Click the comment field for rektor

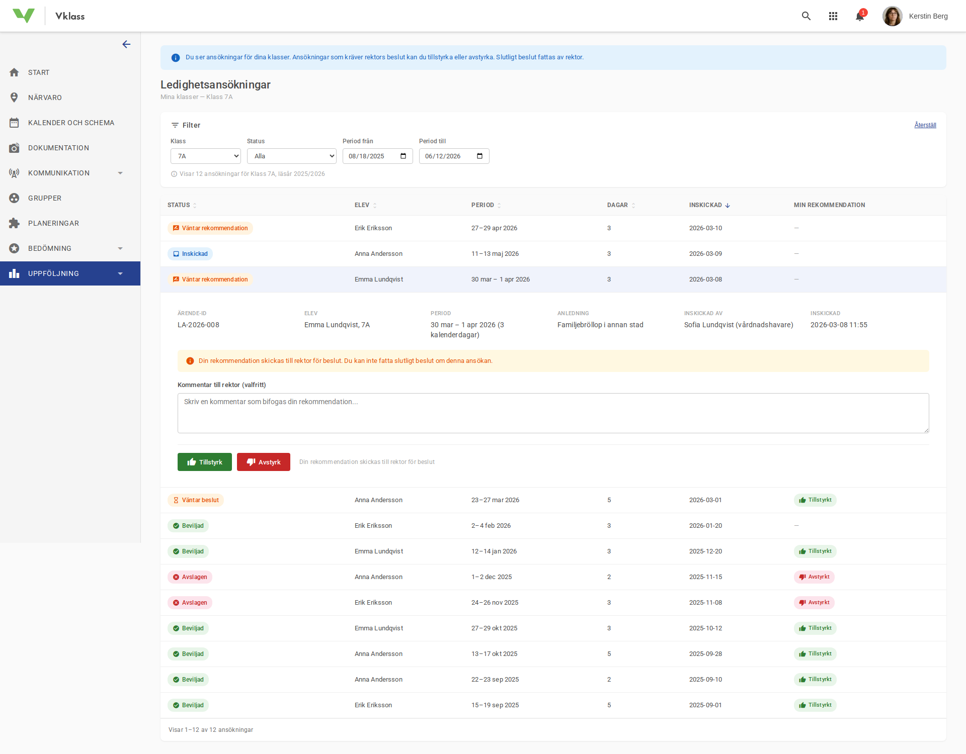click(553, 413)
